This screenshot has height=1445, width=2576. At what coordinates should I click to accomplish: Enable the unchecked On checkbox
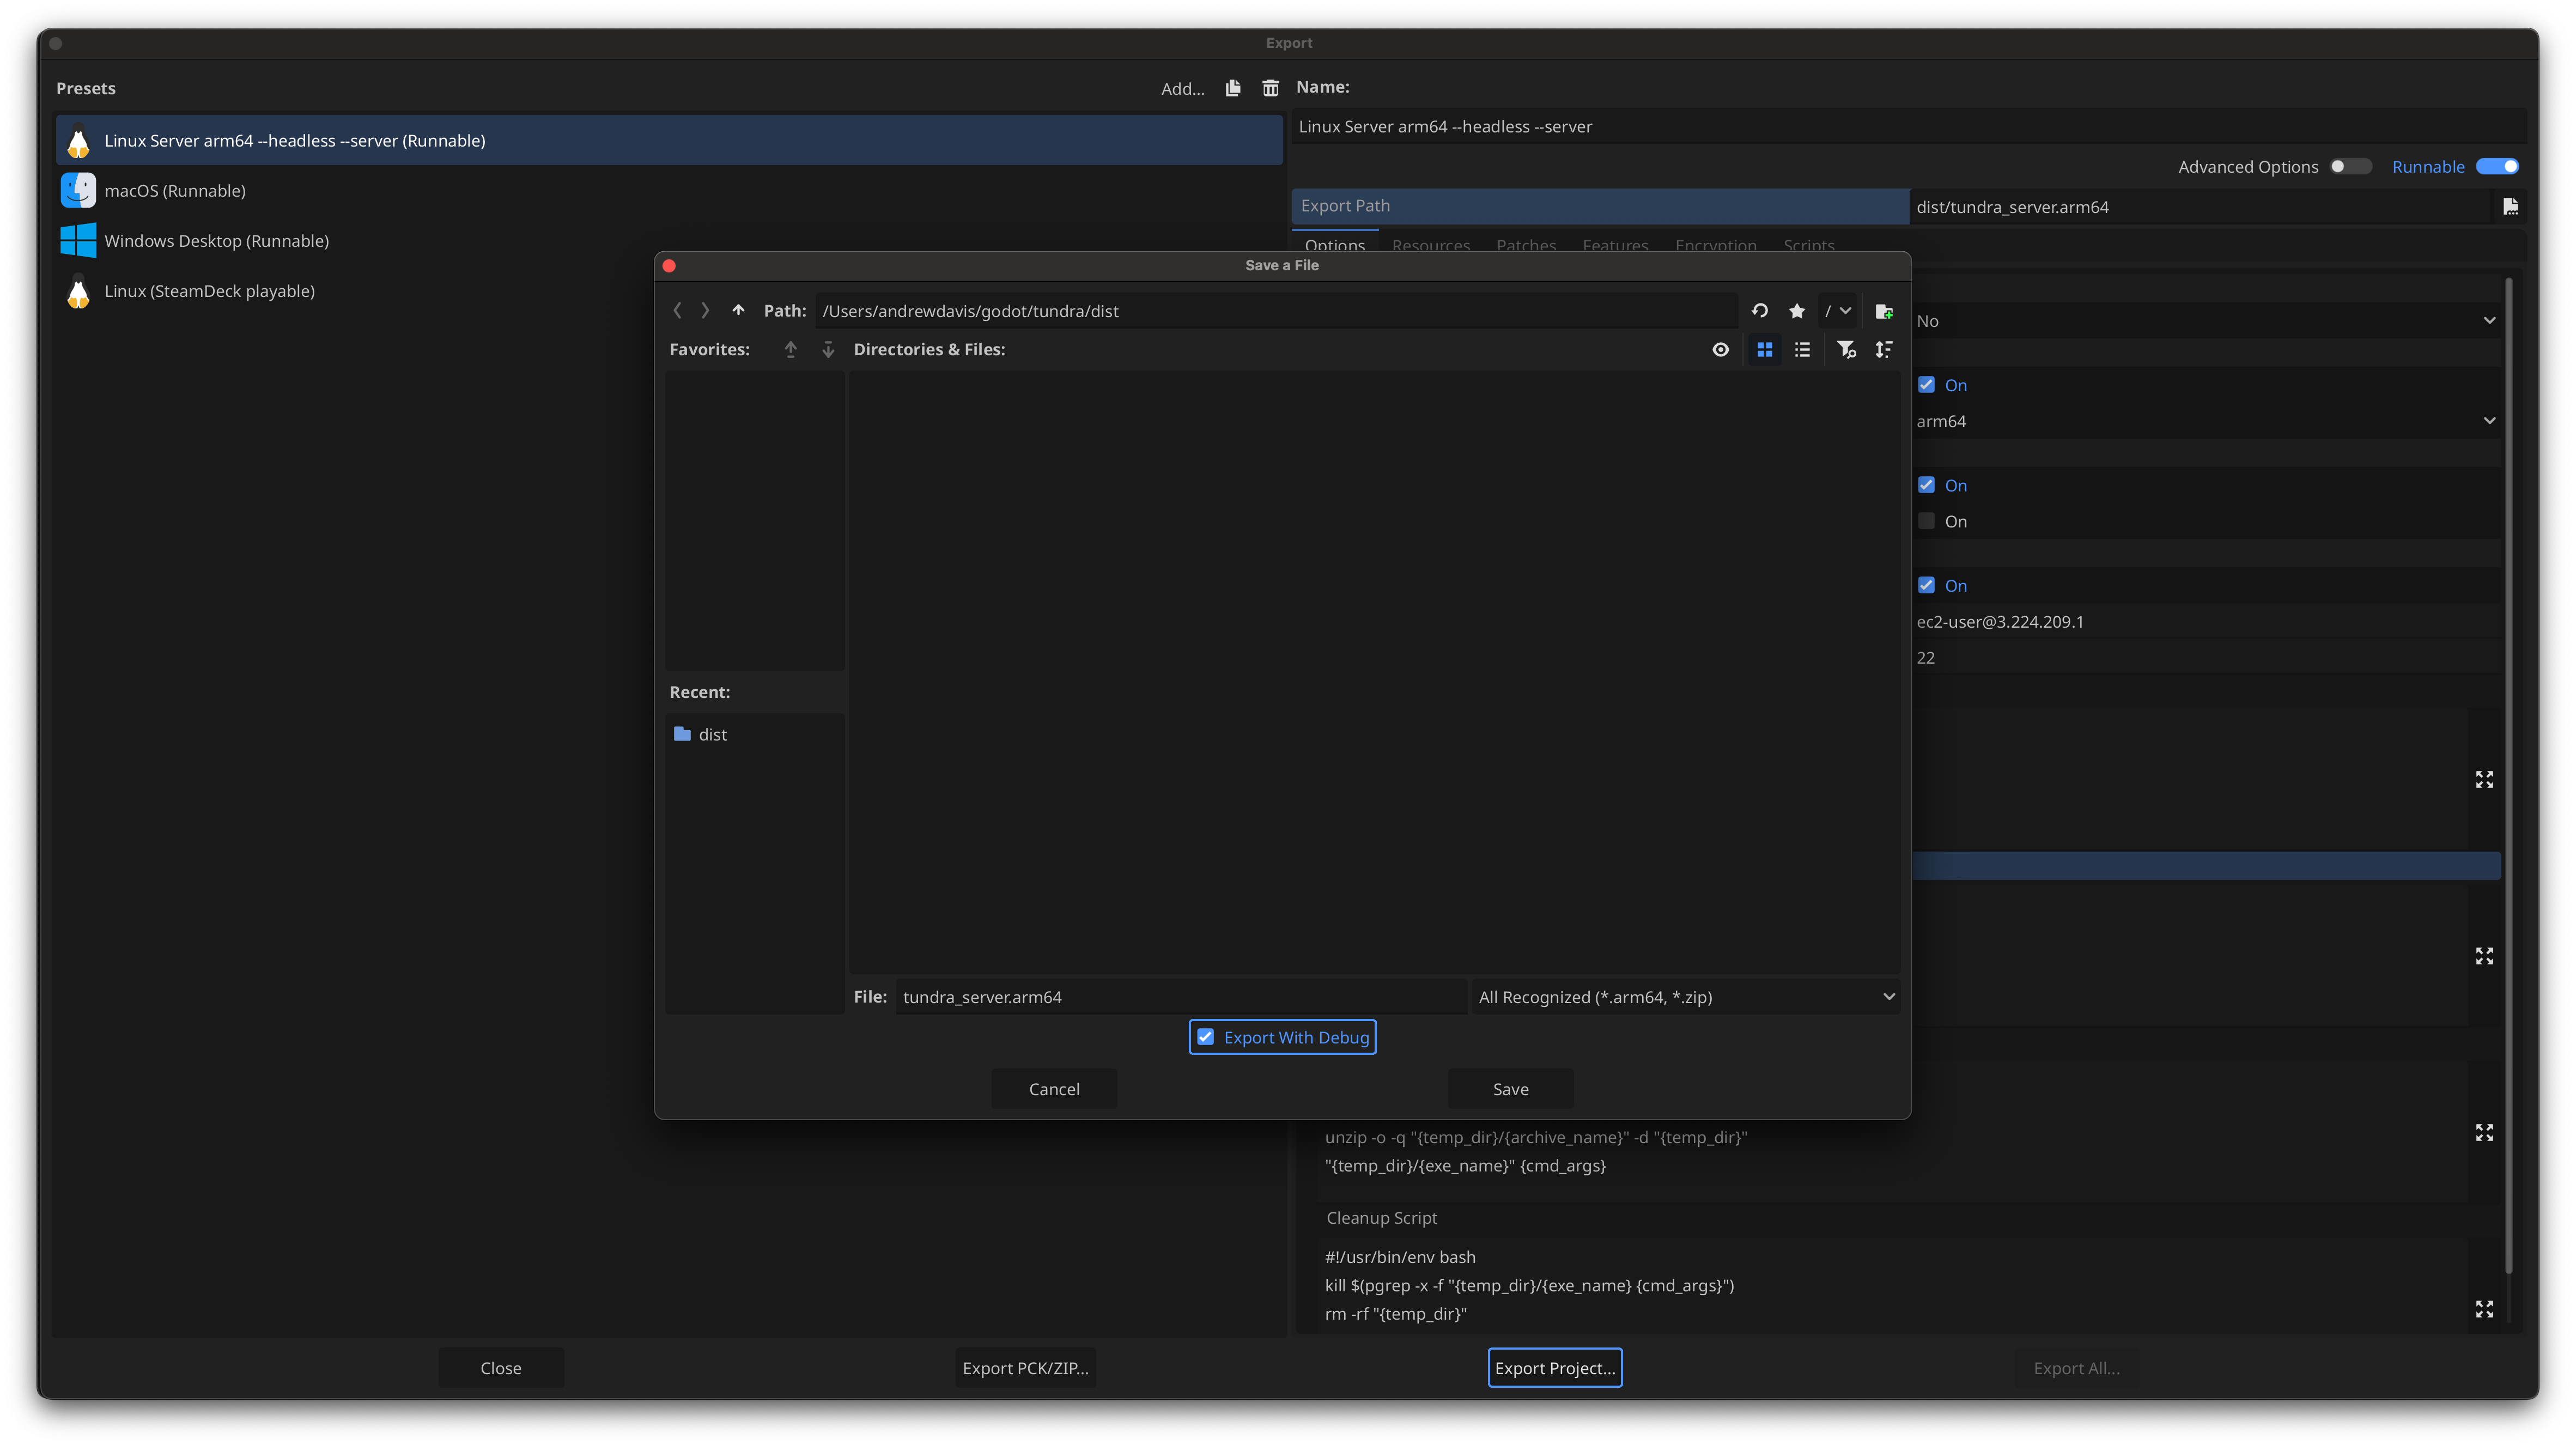click(x=1926, y=521)
